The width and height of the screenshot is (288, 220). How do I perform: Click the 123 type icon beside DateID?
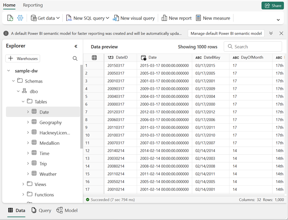[110, 57]
